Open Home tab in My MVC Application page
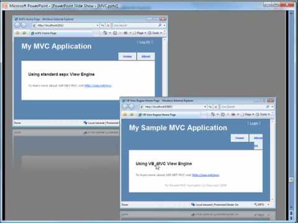 (127, 56)
